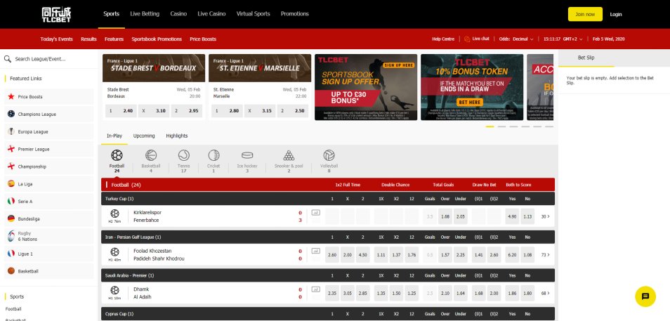Expand 68 more markets for Dhamk match

click(545, 293)
